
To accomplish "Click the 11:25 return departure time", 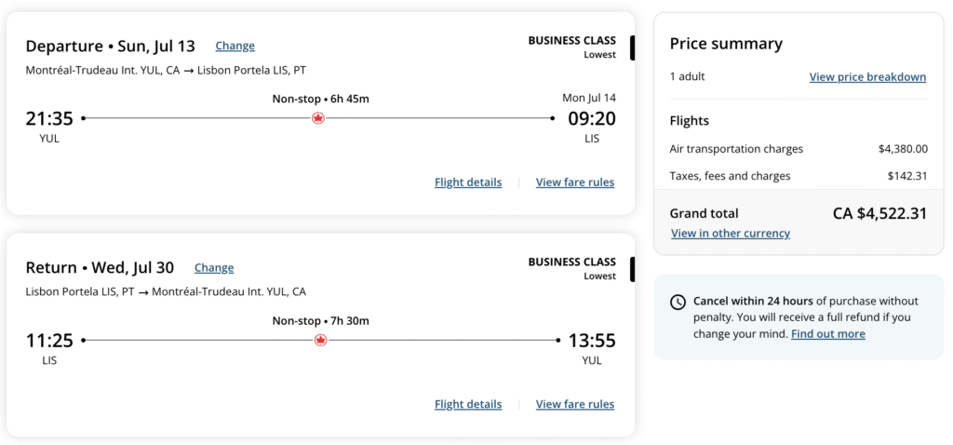I will coord(49,341).
